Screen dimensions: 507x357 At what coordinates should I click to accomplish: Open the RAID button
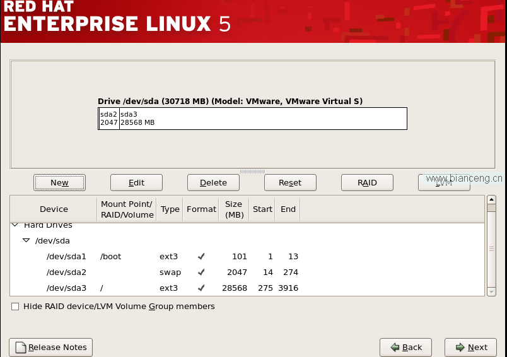point(367,183)
